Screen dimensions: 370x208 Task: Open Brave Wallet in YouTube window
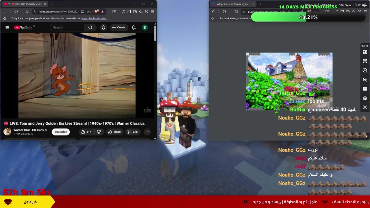coord(135,12)
